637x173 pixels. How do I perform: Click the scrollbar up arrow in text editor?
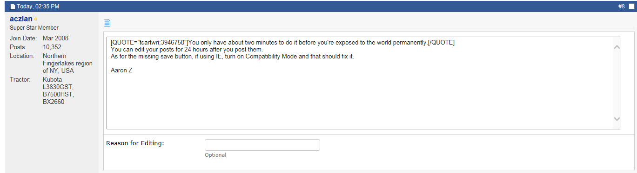617,47
